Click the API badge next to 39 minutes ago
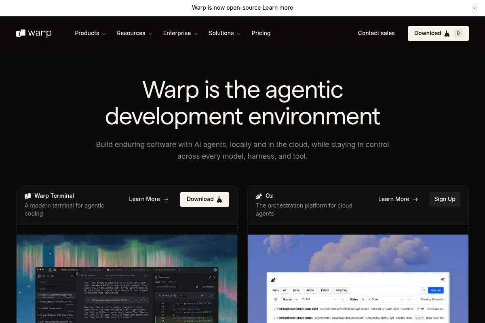Image resolution: width=485 pixels, height=323 pixels. point(420,309)
